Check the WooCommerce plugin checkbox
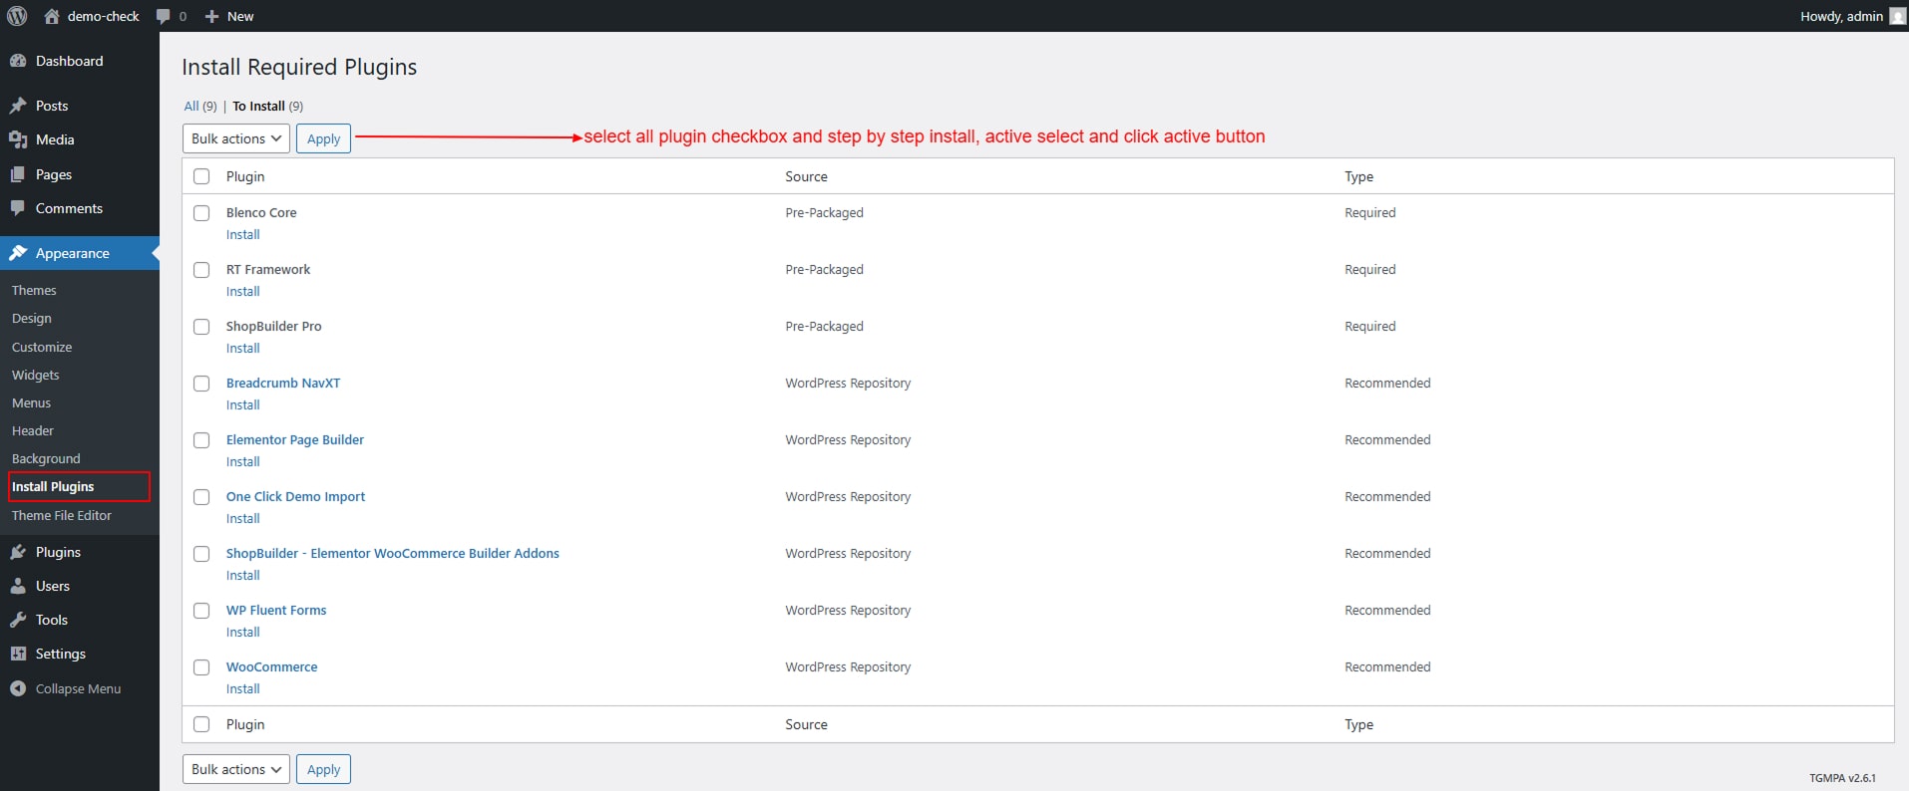Viewport: 1909px width, 791px height. (x=201, y=667)
